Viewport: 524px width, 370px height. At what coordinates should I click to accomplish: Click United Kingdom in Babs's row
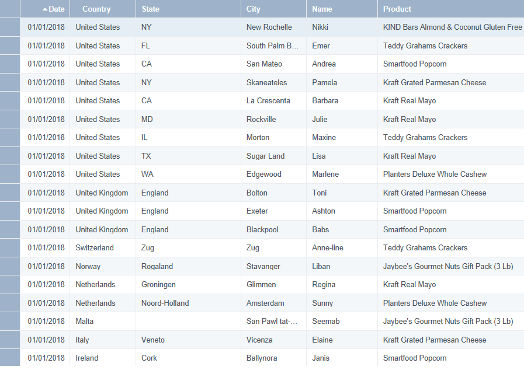[x=102, y=229]
